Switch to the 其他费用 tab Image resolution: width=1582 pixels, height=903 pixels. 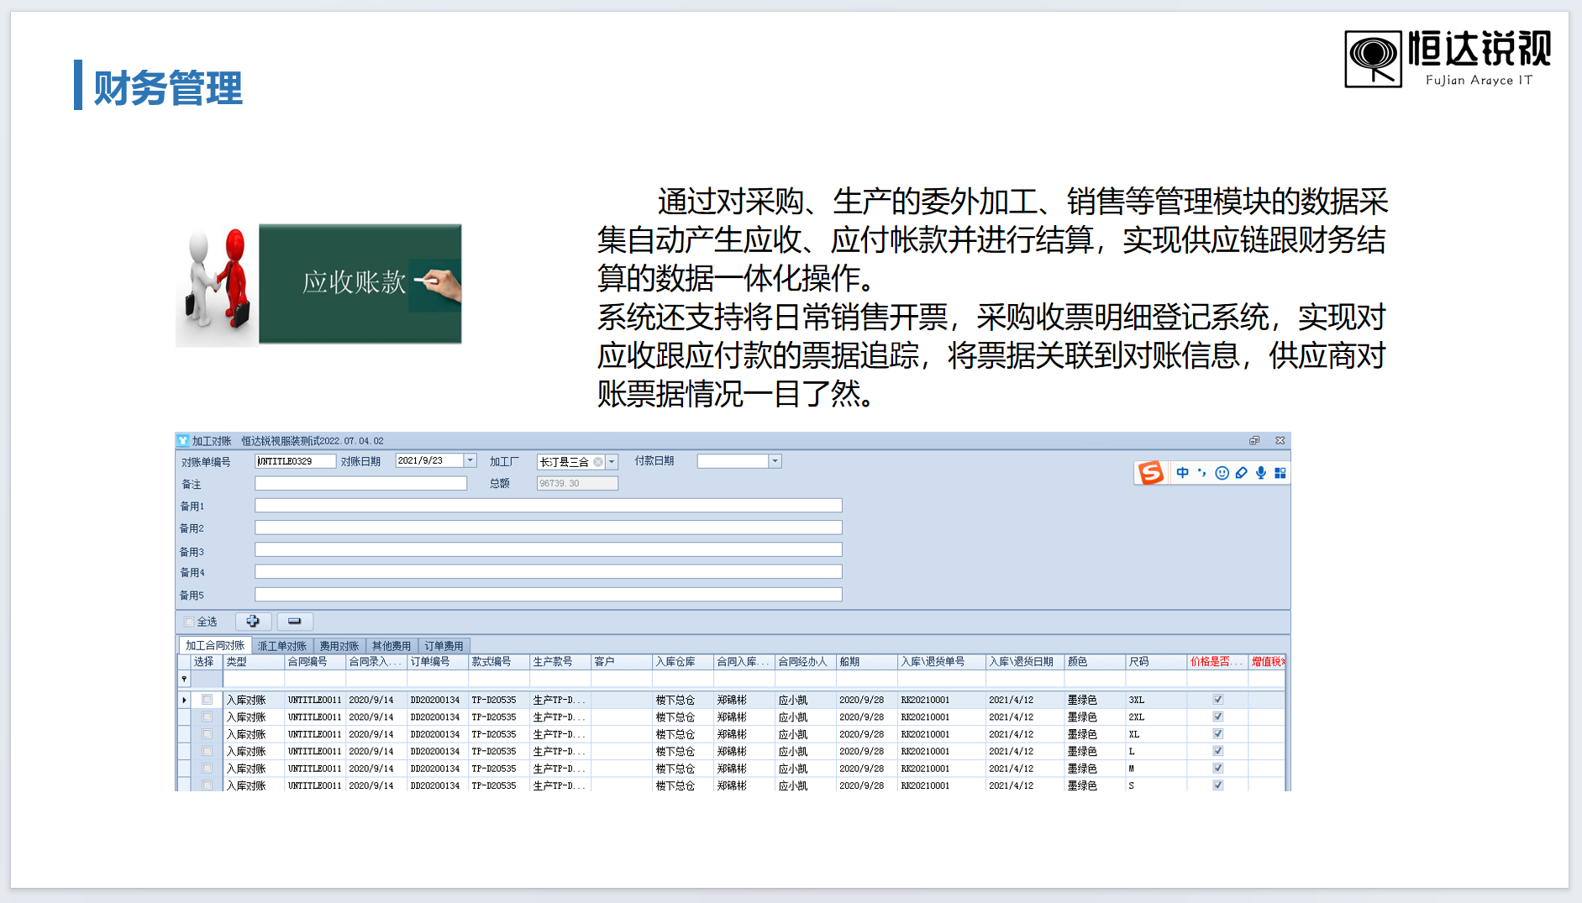coord(392,646)
